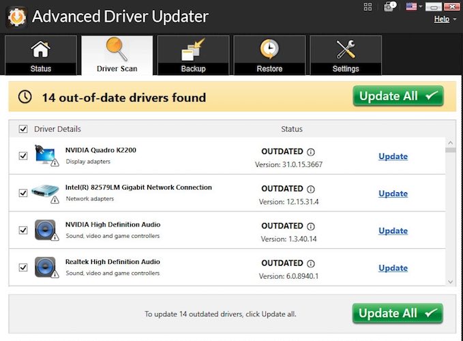The width and height of the screenshot is (463, 341).
Task: Click the Status tab house icon
Action: [41, 49]
